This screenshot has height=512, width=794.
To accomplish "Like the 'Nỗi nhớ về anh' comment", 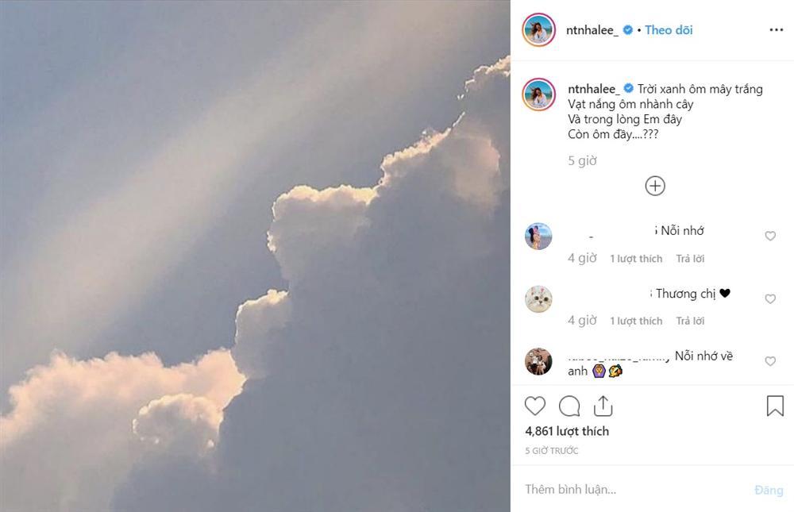I will pos(769,362).
